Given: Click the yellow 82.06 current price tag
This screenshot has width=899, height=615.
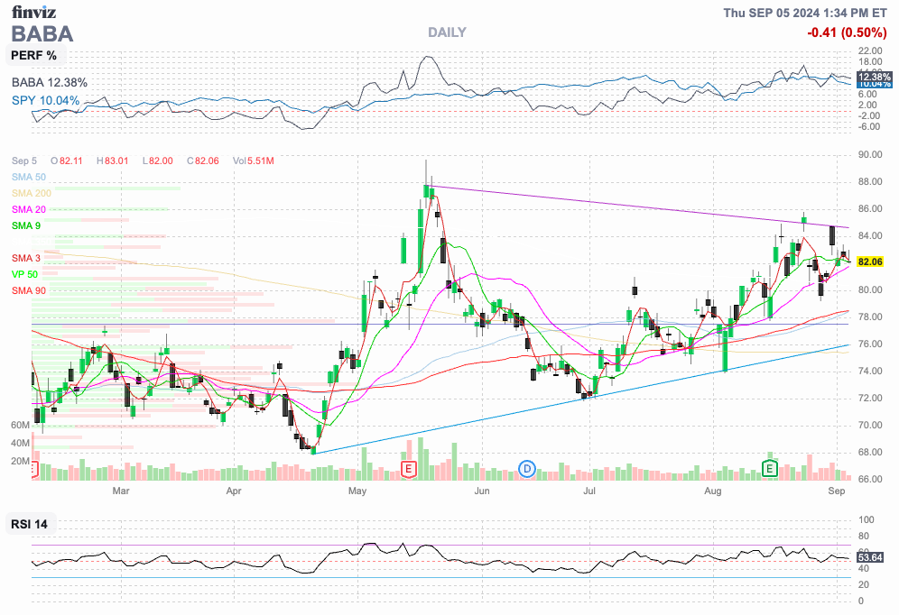Looking at the screenshot, I should point(870,262).
